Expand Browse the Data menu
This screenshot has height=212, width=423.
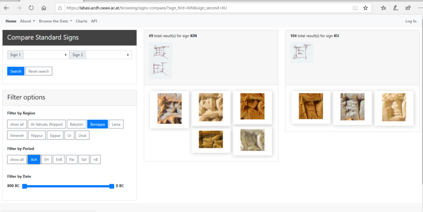56,21
